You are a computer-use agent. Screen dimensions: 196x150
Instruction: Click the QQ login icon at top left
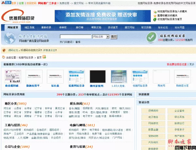click(6, 3)
